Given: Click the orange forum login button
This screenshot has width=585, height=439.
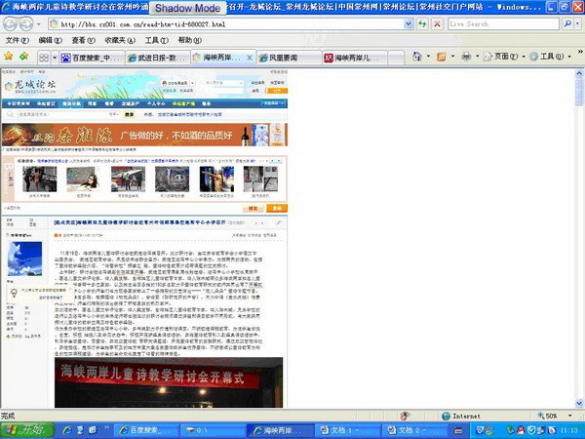Looking at the screenshot, I should (277, 91).
